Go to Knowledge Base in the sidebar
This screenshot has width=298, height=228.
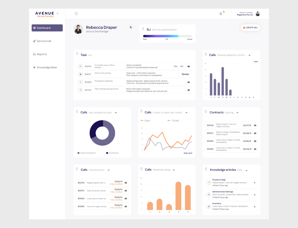46,67
